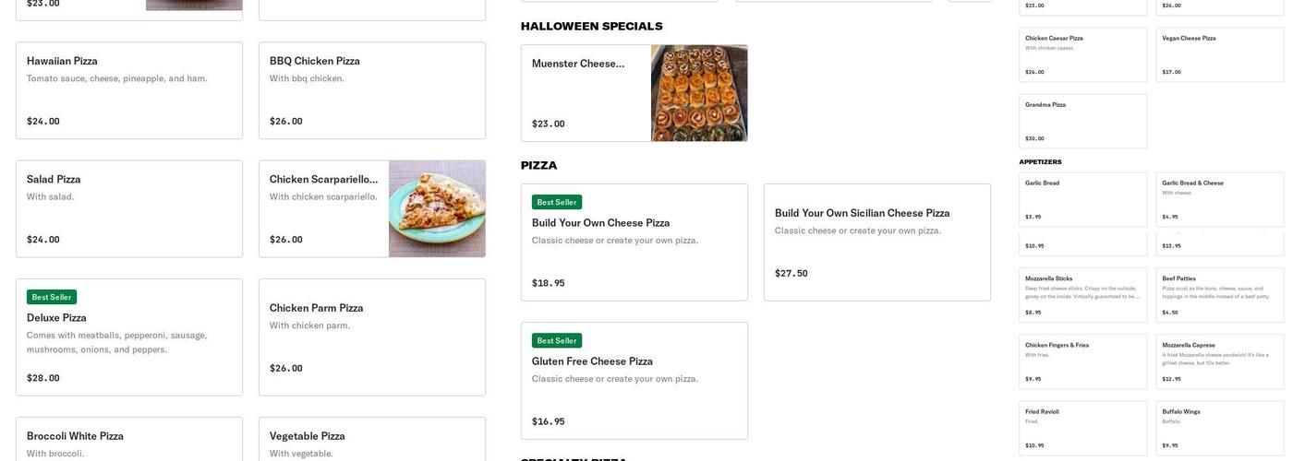Viewport: 1293px width, 461px height.
Task: Select the Mozzarella Sticks appetizer
Action: pyautogui.click(x=1082, y=295)
